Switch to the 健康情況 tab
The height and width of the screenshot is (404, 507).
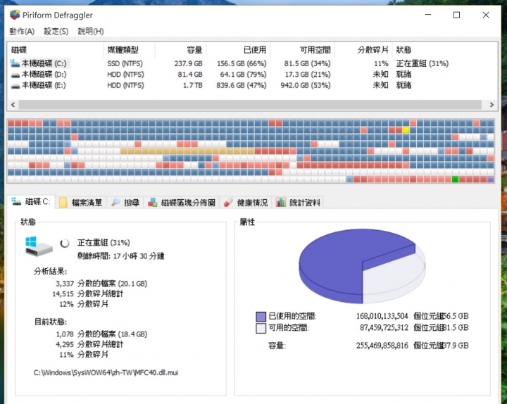[x=246, y=203]
